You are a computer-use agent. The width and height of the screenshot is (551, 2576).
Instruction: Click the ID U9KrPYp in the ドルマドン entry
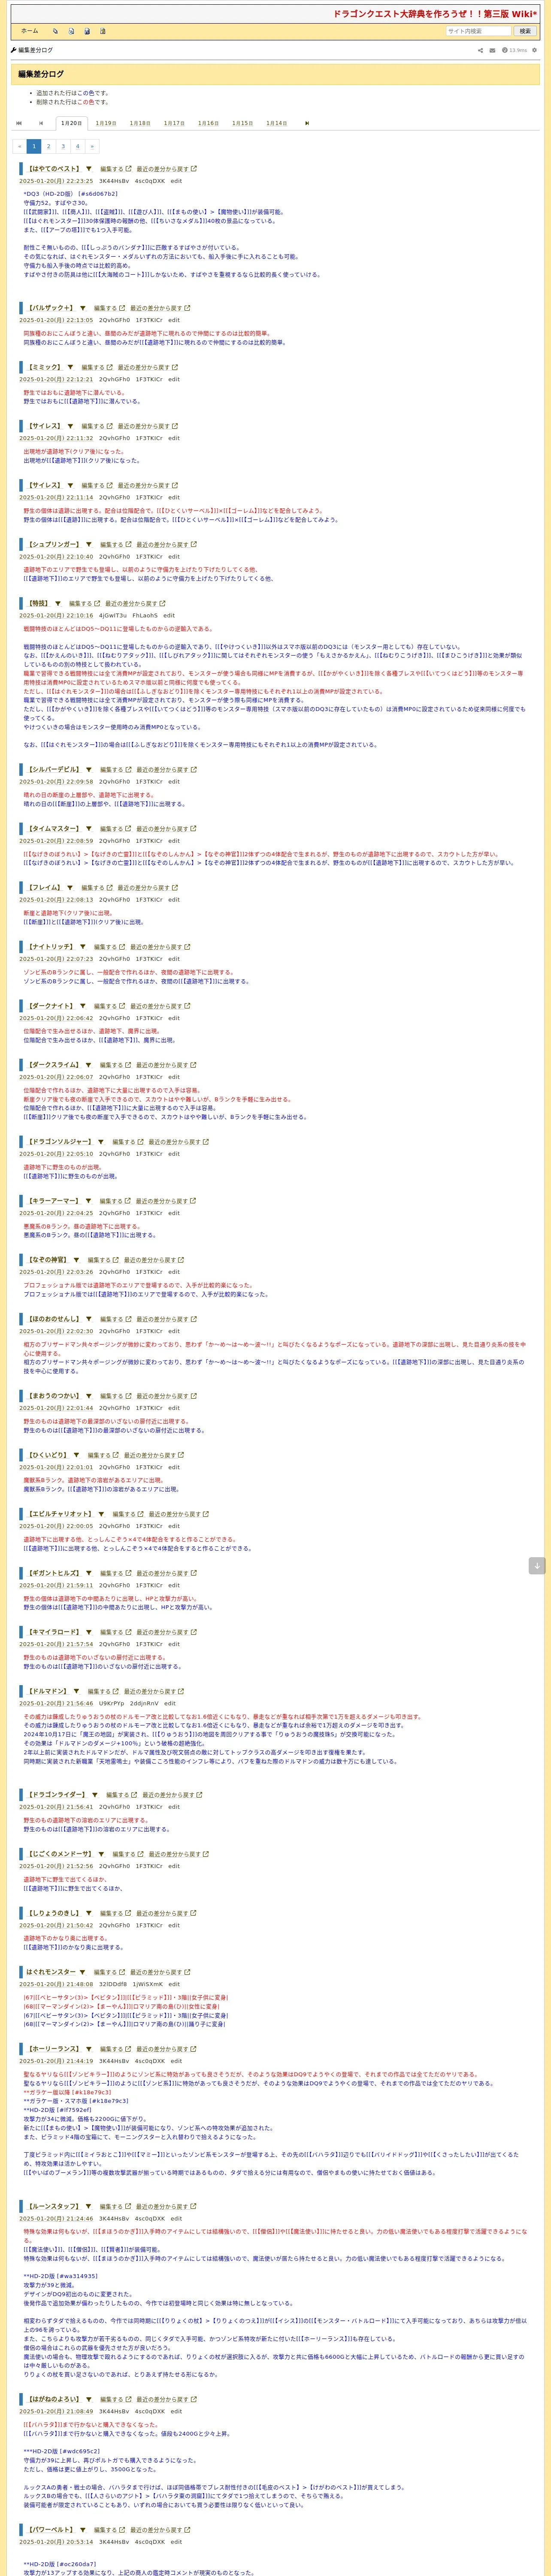click(112, 1704)
